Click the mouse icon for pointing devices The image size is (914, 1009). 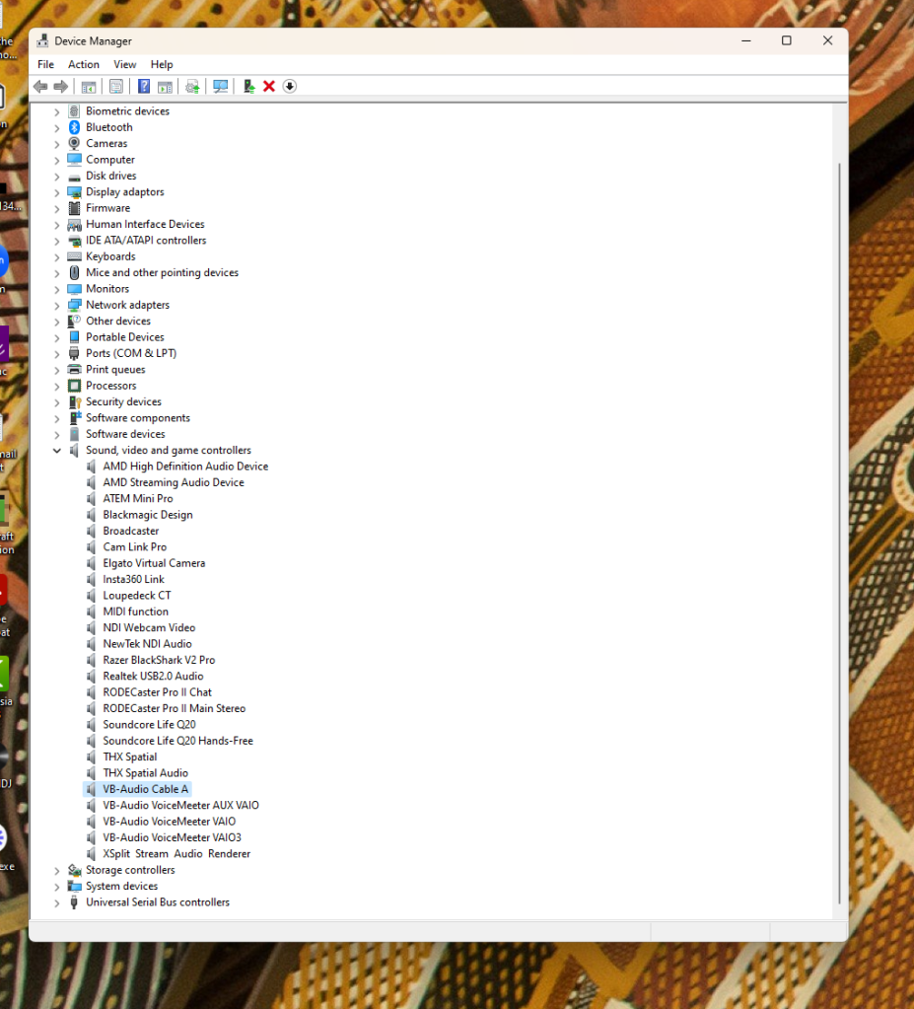75,273
